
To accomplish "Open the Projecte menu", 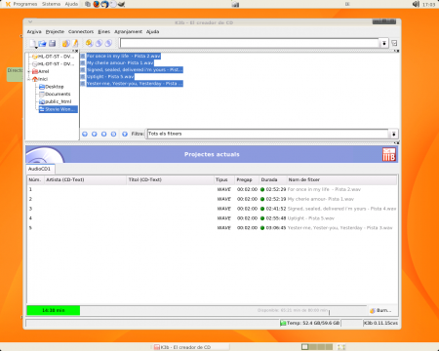I will [x=55, y=31].
